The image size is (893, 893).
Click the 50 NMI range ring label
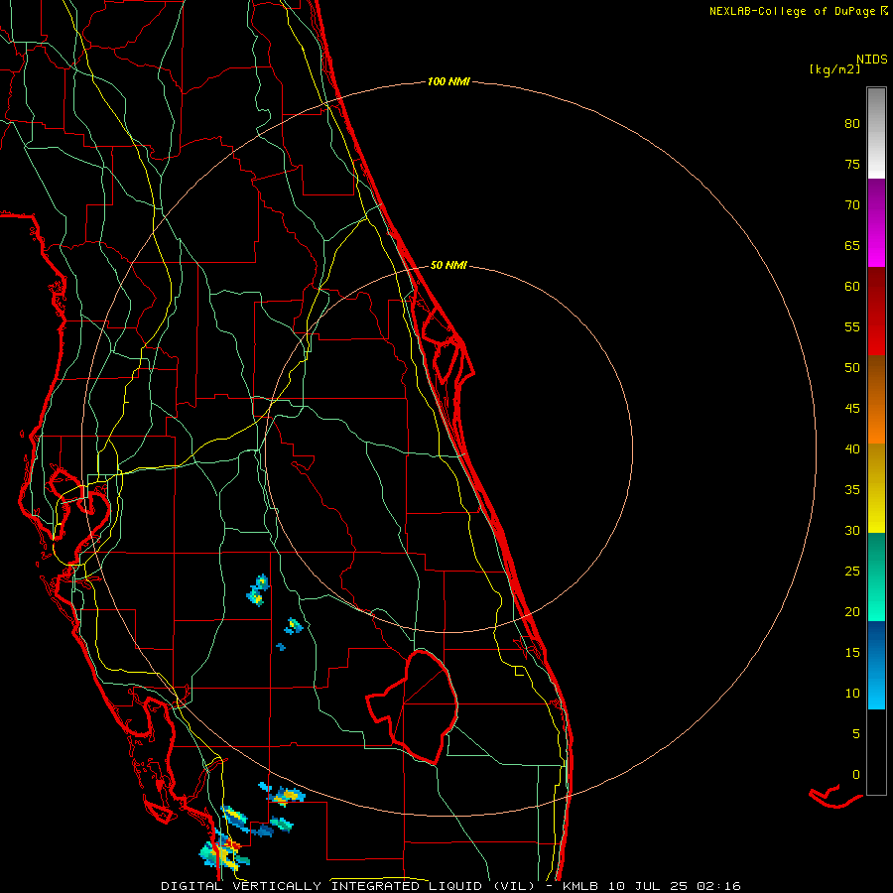(448, 265)
